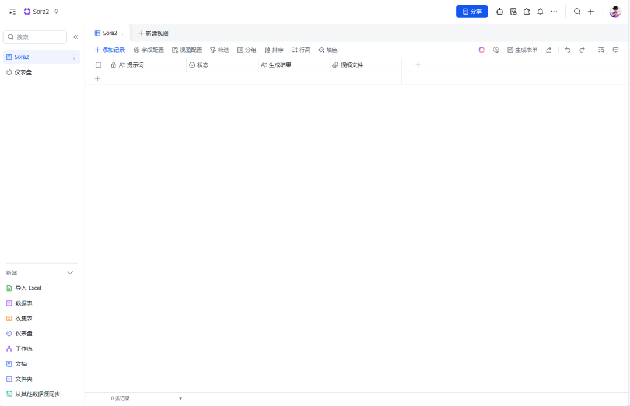
Task: Collapse the left sidebar with double-chevron
Action: 75,37
